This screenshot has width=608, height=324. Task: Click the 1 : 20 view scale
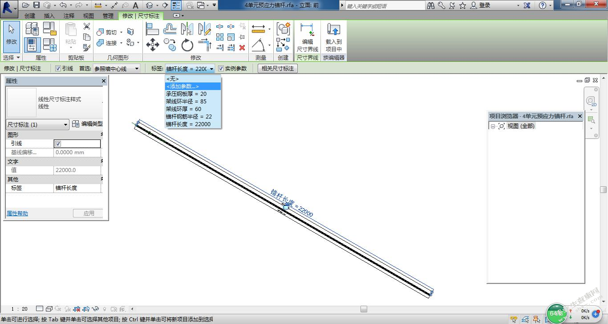tap(19, 309)
